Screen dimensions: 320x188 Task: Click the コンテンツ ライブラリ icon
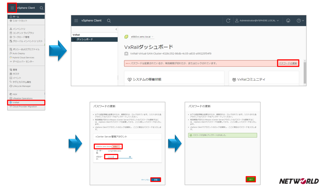(11, 33)
